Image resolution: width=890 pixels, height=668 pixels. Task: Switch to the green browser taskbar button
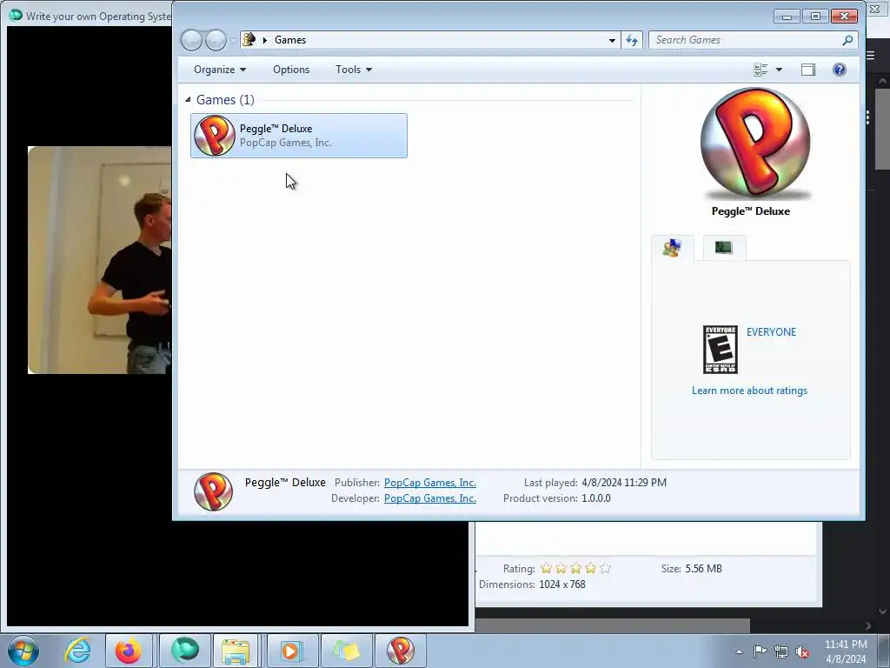(185, 651)
